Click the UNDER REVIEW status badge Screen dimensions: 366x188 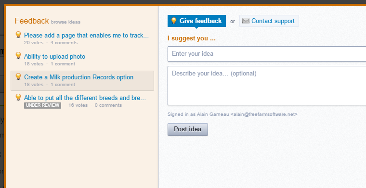click(x=42, y=105)
